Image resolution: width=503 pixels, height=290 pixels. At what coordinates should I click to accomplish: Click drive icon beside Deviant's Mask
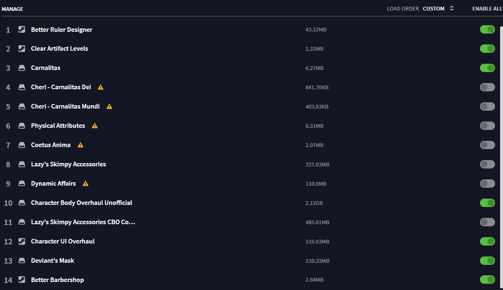[22, 261]
